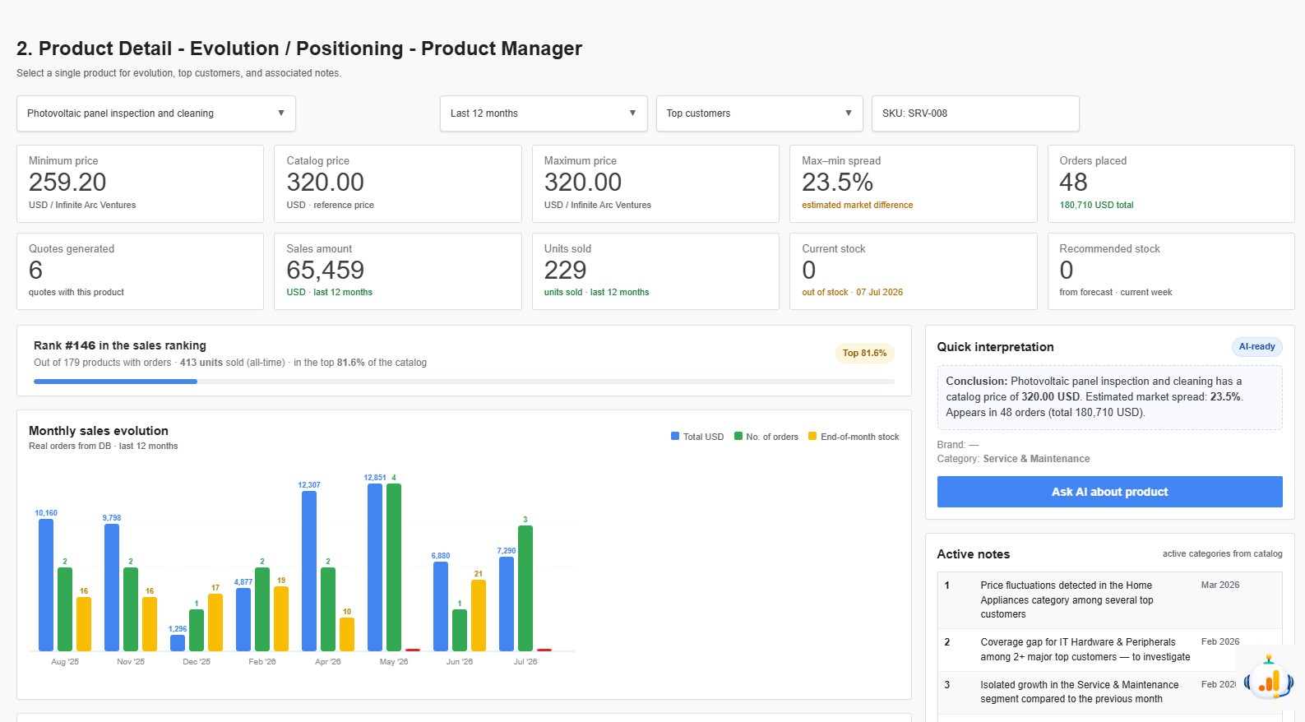1305x722 pixels.
Task: Click the blue Apr '26 bar labeled 12,307
Action: coord(309,571)
